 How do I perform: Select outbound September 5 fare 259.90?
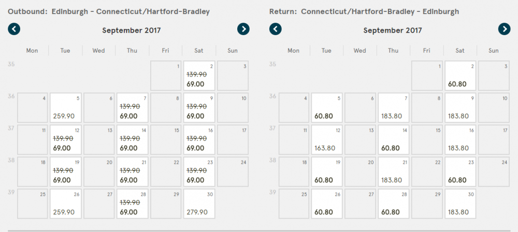(x=66, y=107)
